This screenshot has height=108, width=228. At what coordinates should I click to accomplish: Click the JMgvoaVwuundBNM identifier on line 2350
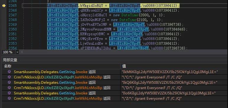click(x=96, y=29)
